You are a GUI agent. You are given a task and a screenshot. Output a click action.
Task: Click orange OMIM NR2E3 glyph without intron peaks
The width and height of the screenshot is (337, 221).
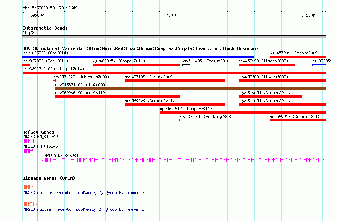28,187
